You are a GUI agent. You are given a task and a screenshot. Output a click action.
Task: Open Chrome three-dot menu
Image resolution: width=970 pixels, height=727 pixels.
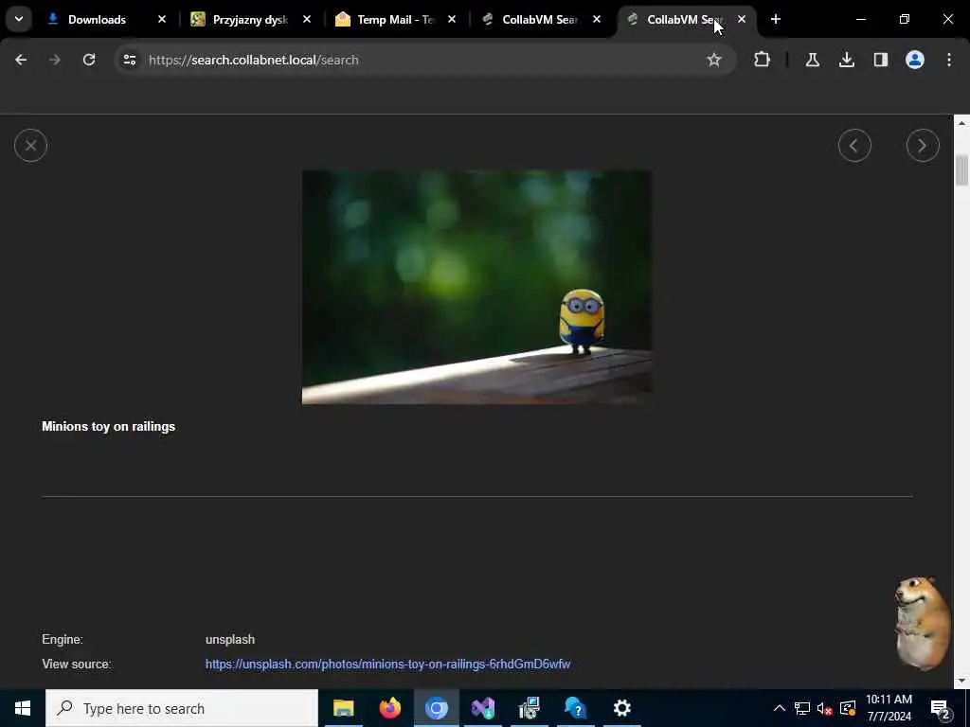949,60
